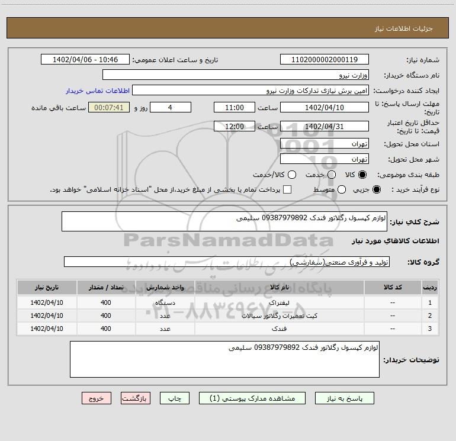Click the نام کالا column header
Image resolution: width=456 pixels, height=441 pixels.
click(x=279, y=288)
